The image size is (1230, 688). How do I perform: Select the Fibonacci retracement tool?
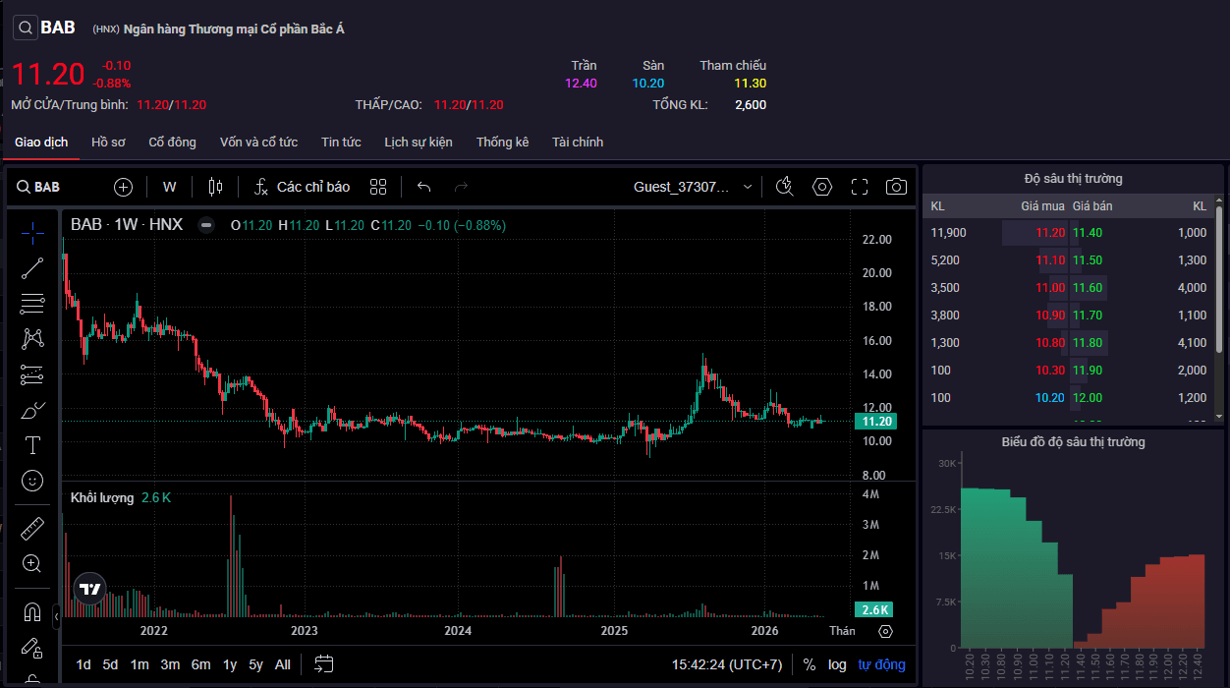click(x=32, y=303)
